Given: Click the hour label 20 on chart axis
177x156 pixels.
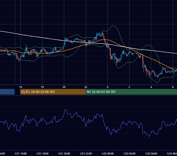Looking at the screenshot, I should tap(64, 87).
